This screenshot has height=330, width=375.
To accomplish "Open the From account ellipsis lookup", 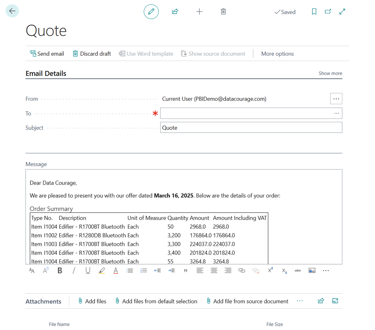I will (336, 99).
